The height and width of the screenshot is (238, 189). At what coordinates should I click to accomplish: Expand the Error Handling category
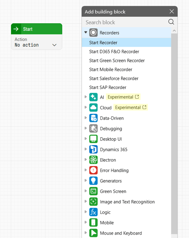86,170
